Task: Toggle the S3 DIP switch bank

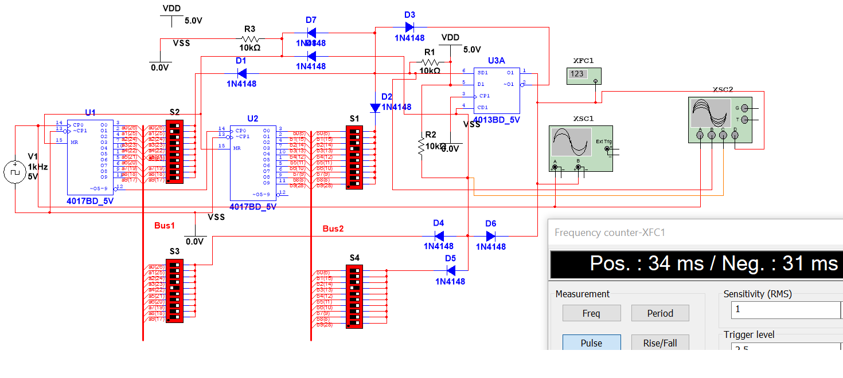Action: [174, 290]
